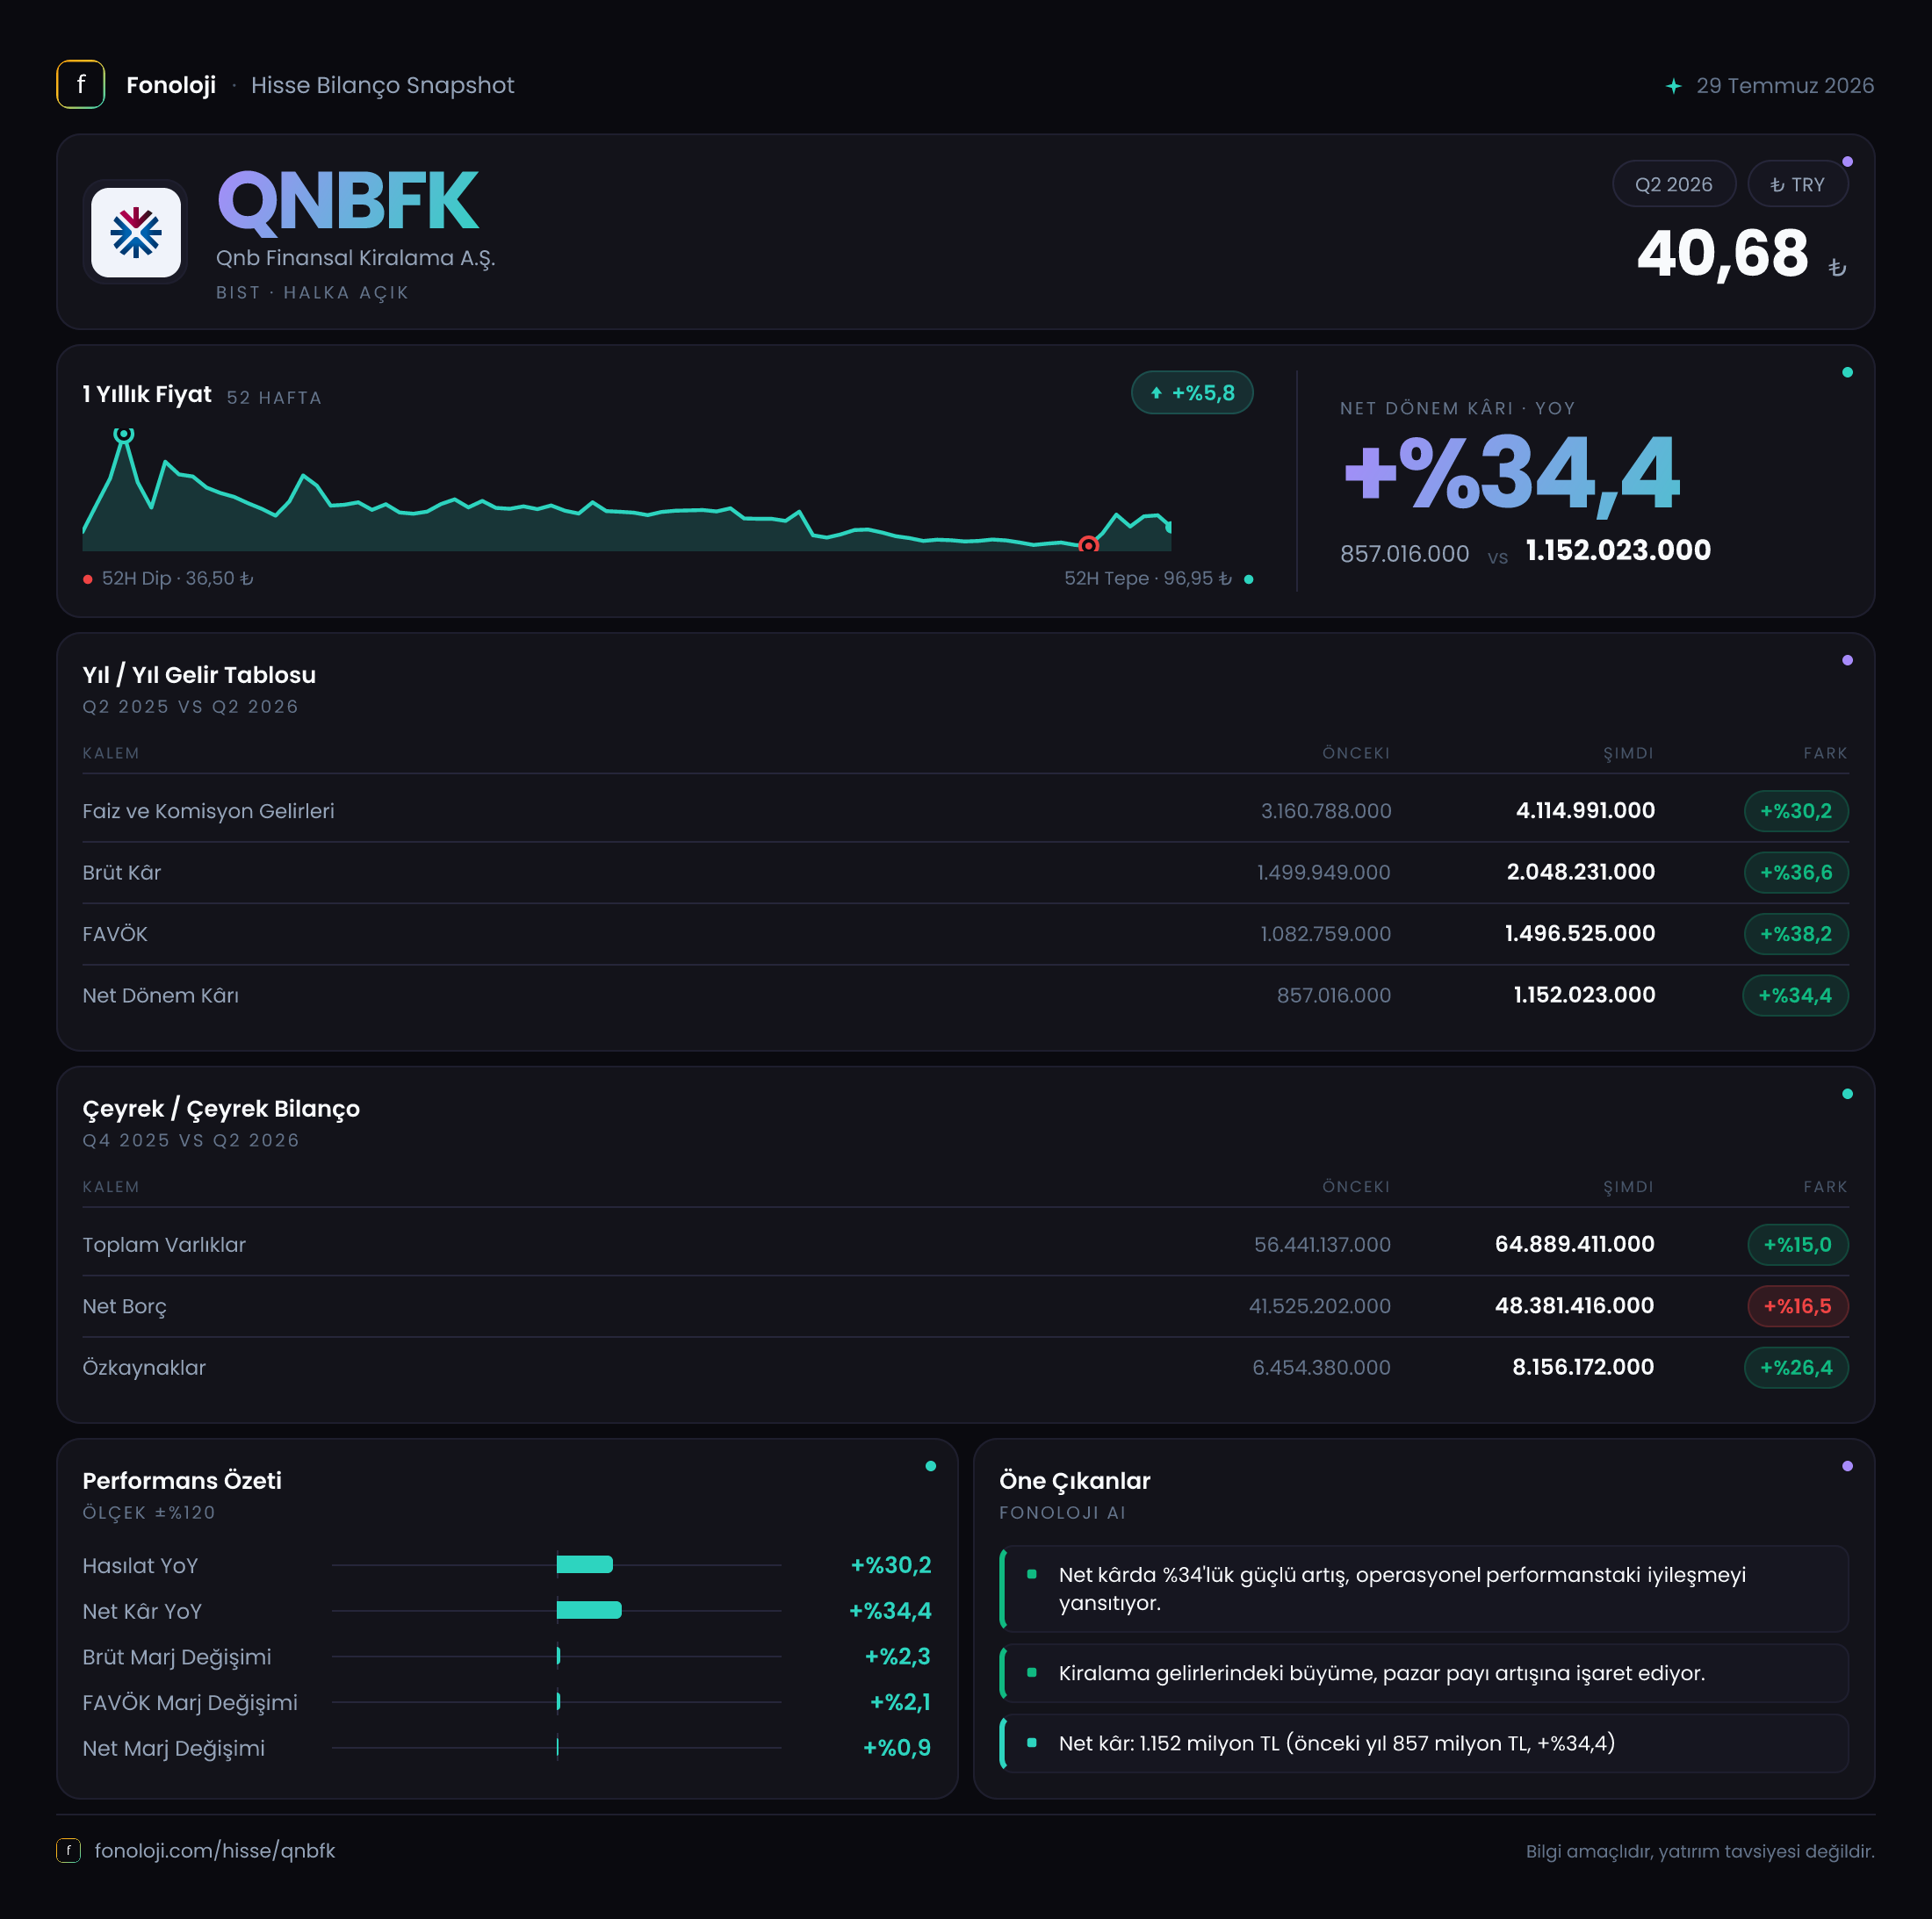Click the +%0,9 Net Marj Değişimi value
Image resolution: width=1932 pixels, height=1919 pixels.
pos(897,1747)
